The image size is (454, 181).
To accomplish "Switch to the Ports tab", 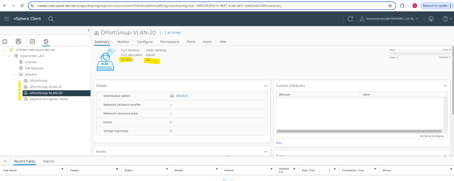I will (x=191, y=42).
